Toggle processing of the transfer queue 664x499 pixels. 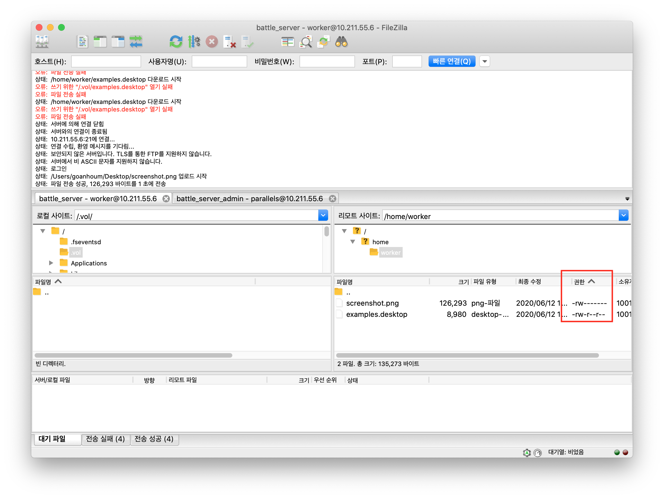[x=194, y=42]
